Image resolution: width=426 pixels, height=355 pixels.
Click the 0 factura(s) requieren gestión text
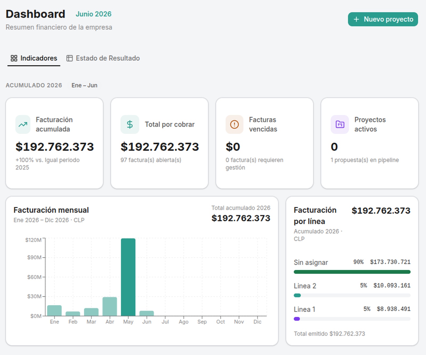(255, 164)
